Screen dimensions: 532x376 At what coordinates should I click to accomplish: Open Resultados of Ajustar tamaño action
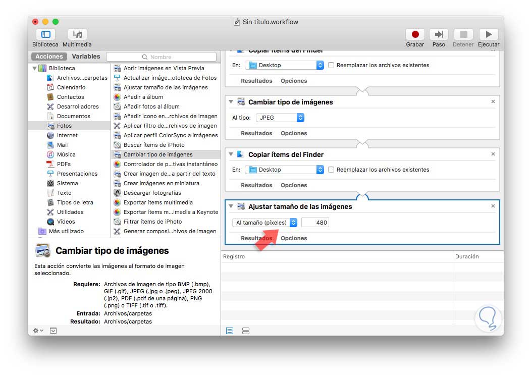pos(256,238)
